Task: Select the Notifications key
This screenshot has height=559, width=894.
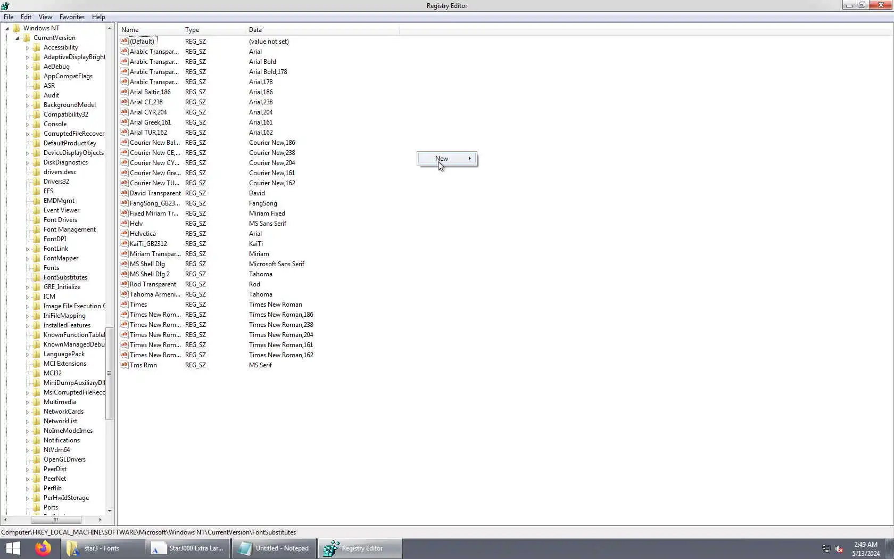Action: click(62, 440)
